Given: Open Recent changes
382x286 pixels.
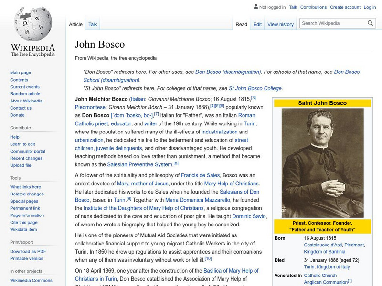Looking at the screenshot, I should click(x=26, y=158).
